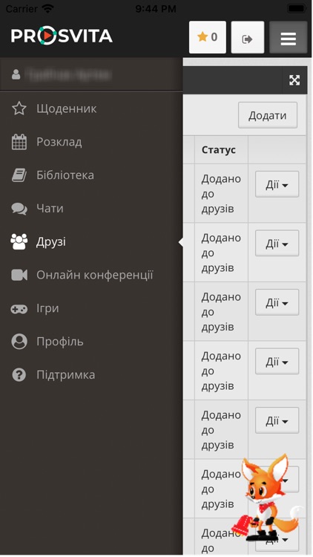Click the fox mascot character

[x=267, y=498]
